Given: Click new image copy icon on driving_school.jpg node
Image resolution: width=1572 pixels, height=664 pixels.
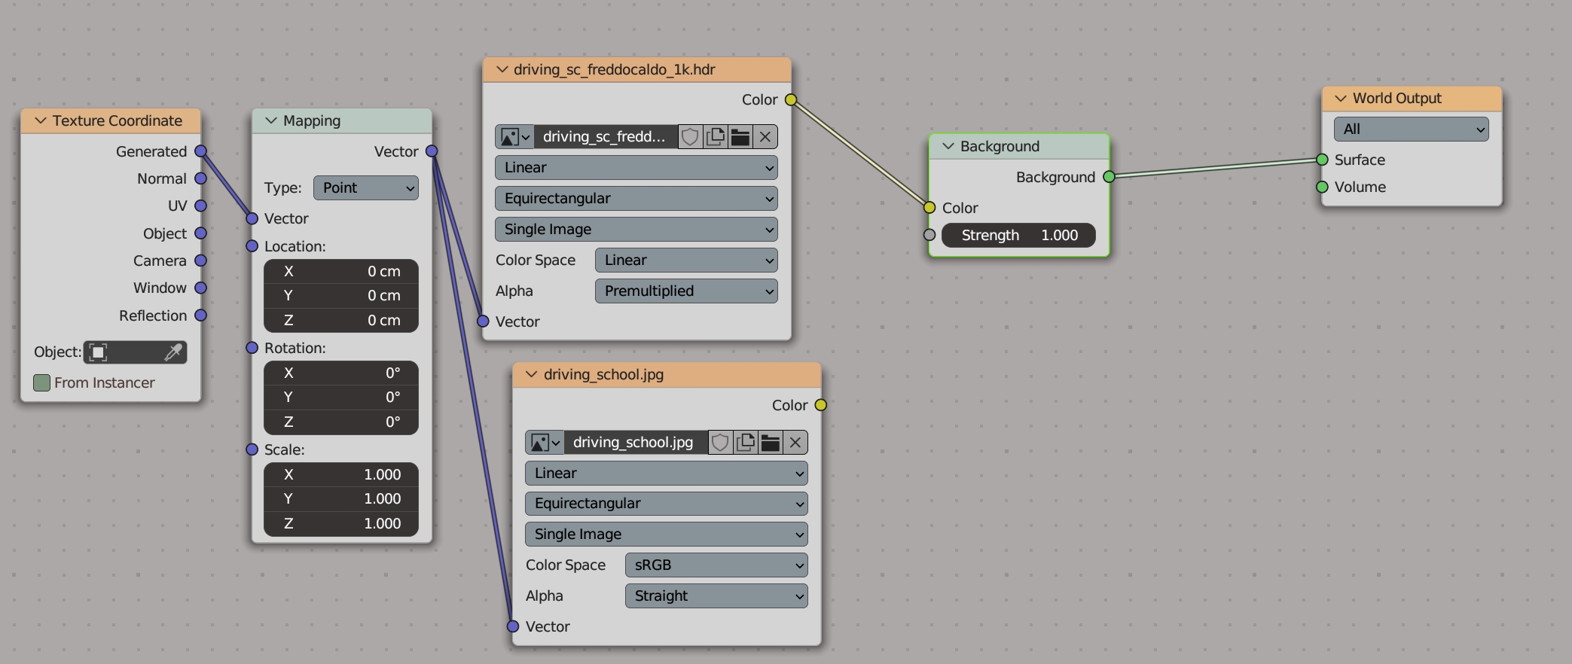Looking at the screenshot, I should click(x=746, y=443).
